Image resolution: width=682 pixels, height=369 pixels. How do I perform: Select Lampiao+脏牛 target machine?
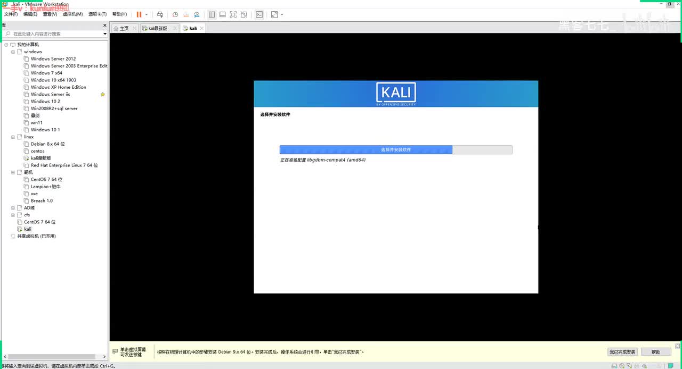[45, 187]
